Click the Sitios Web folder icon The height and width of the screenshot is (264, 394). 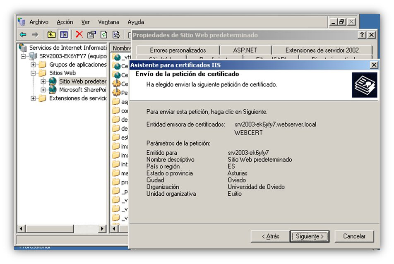click(43, 73)
